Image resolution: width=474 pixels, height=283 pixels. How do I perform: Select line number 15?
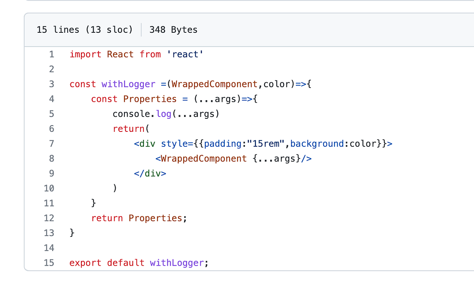49,262
